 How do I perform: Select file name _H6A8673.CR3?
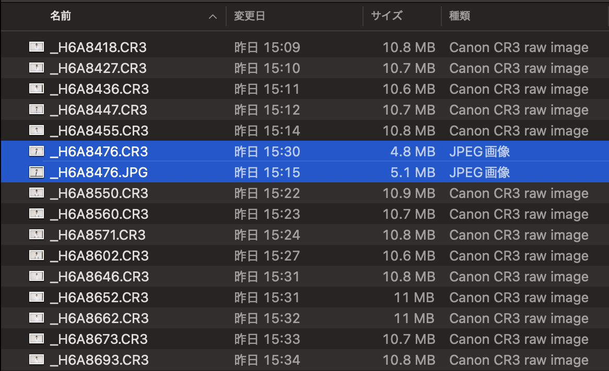pos(99,339)
